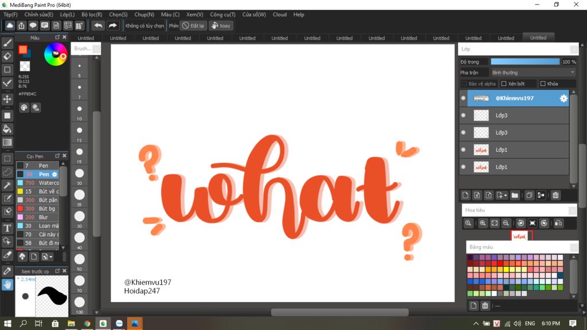Close the Màu color panel
The height and width of the screenshot is (330, 587).
pyautogui.click(x=64, y=37)
